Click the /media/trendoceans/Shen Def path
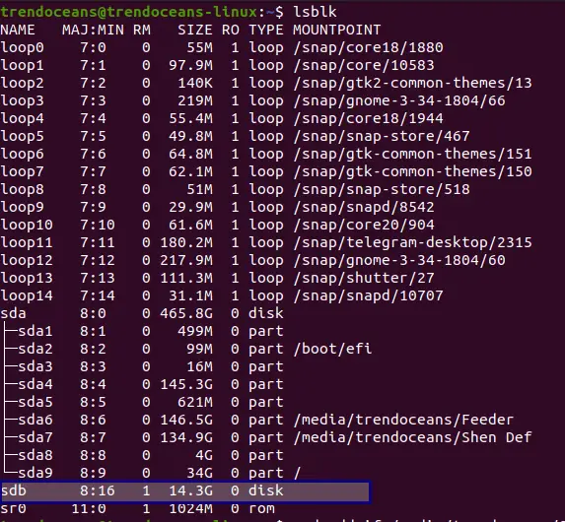The height and width of the screenshot is (522, 565). coord(412,437)
